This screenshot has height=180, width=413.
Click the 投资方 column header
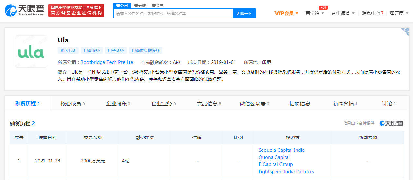[293, 138]
